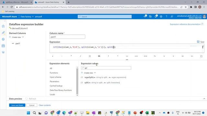Image resolution: width=207 pixels, height=116 pixels.
Task: Insert the <= operator
Action: (x=192, y=56)
